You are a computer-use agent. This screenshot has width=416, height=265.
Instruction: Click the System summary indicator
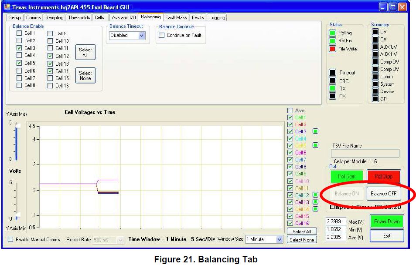click(375, 84)
